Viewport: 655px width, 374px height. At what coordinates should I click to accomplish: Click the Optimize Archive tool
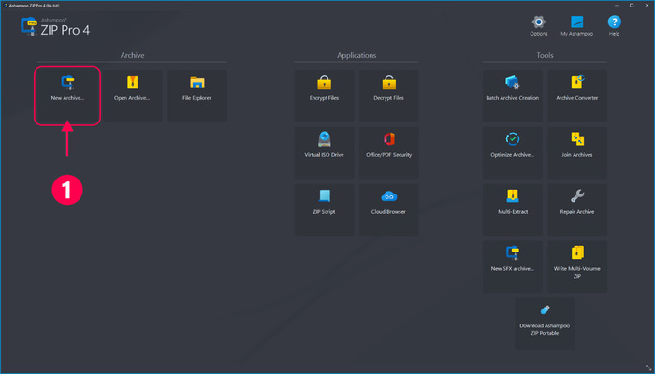[x=513, y=152]
